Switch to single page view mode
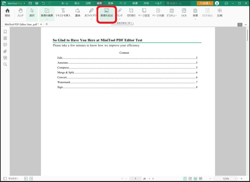The height and width of the screenshot is (182, 250). (185, 179)
